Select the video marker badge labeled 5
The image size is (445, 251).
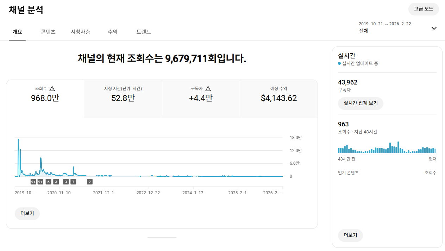point(48,182)
